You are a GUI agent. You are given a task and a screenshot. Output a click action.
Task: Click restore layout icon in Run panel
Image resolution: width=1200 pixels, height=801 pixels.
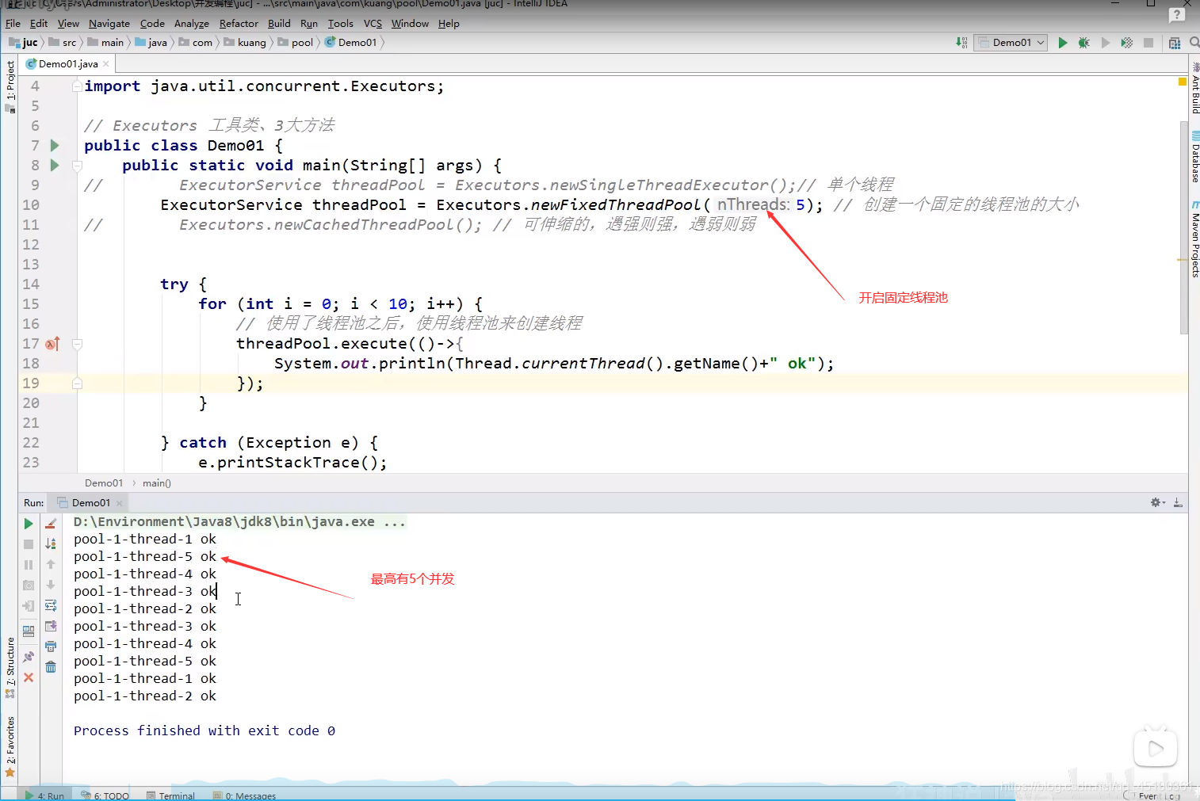tap(29, 631)
